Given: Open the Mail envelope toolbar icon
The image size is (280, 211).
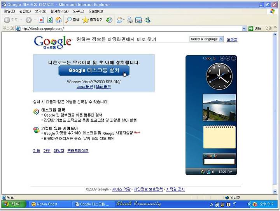Looking at the screenshot, I should tap(119, 20).
